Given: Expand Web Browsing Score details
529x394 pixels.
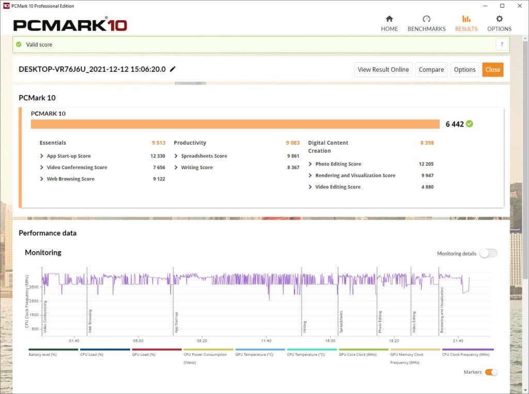Looking at the screenshot, I should [41, 179].
